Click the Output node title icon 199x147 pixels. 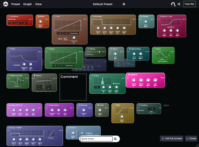pyautogui.click(x=69, y=128)
